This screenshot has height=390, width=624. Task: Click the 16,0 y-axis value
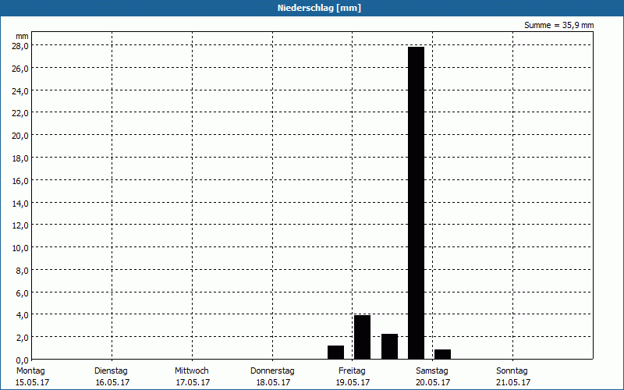[20, 181]
